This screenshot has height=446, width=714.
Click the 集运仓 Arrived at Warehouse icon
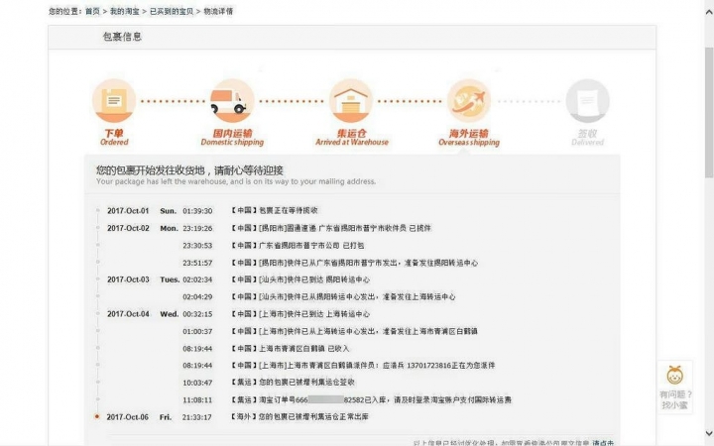[x=351, y=100]
